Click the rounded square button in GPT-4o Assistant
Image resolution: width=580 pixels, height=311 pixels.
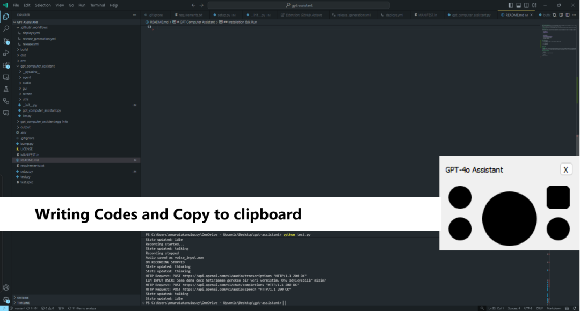[558, 197]
